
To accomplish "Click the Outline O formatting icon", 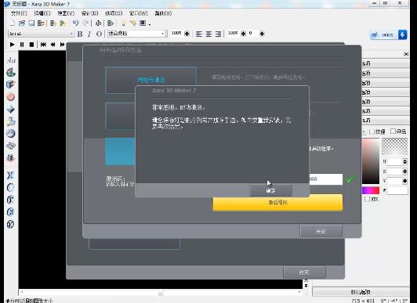I will [99, 34].
